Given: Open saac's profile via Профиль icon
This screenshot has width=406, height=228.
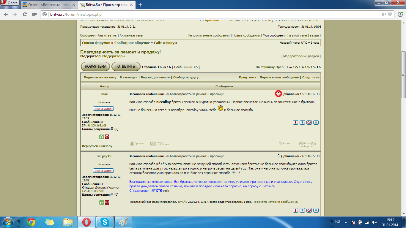Looking at the screenshot, I should click(x=137, y=144).
